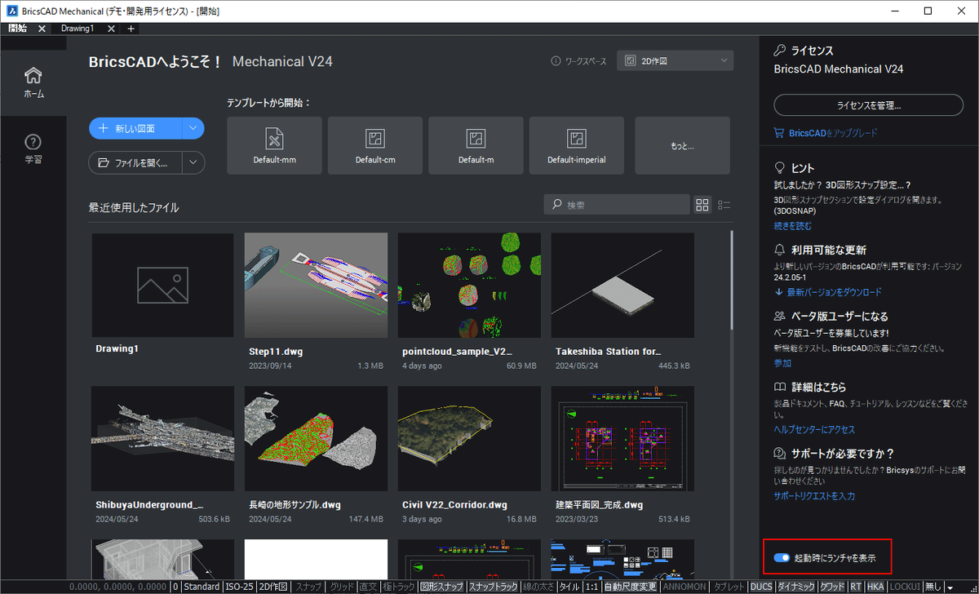
Task: Click the 参加 beta link
Action: (782, 363)
